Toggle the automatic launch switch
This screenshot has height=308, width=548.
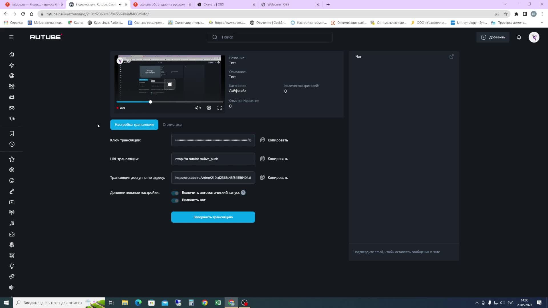175,193
